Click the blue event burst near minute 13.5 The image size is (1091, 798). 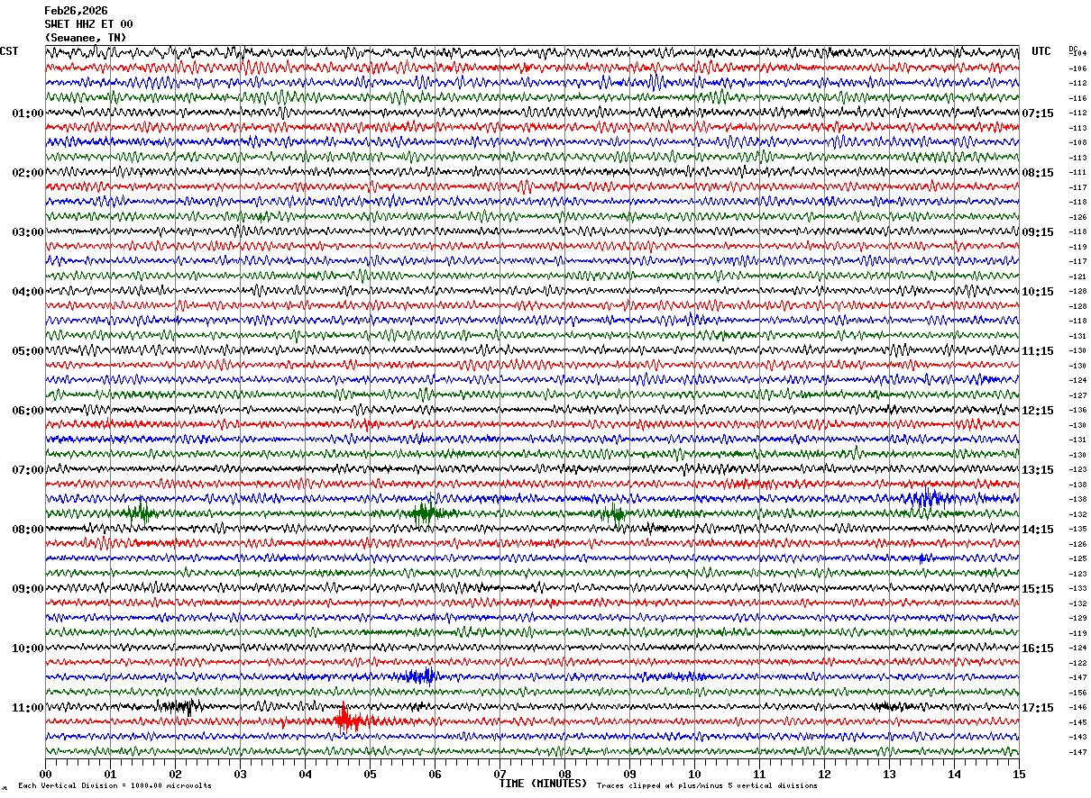(926, 498)
